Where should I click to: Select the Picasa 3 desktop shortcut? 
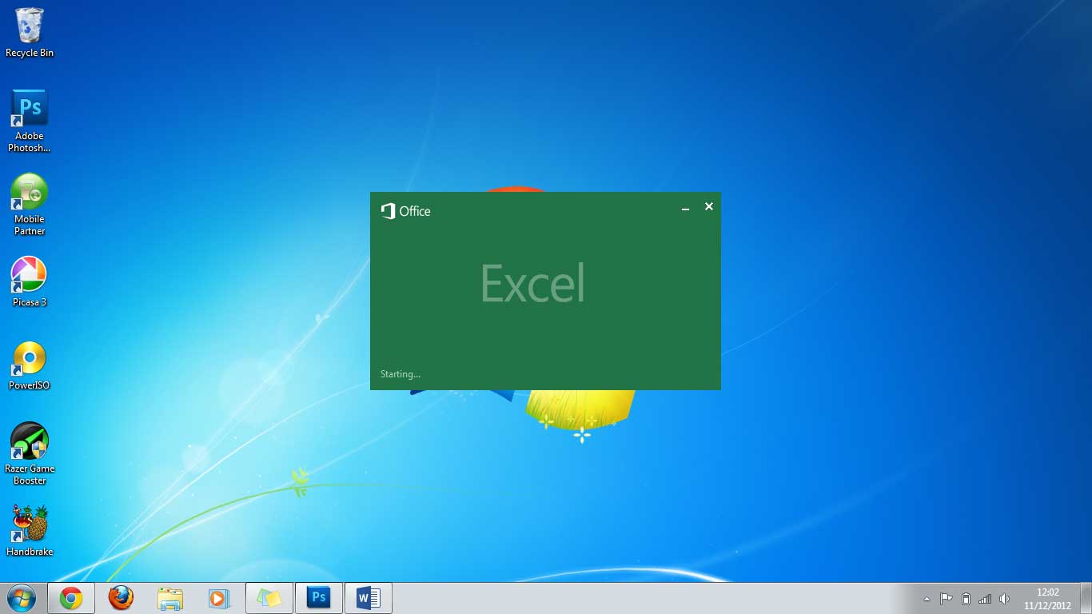pyautogui.click(x=30, y=281)
